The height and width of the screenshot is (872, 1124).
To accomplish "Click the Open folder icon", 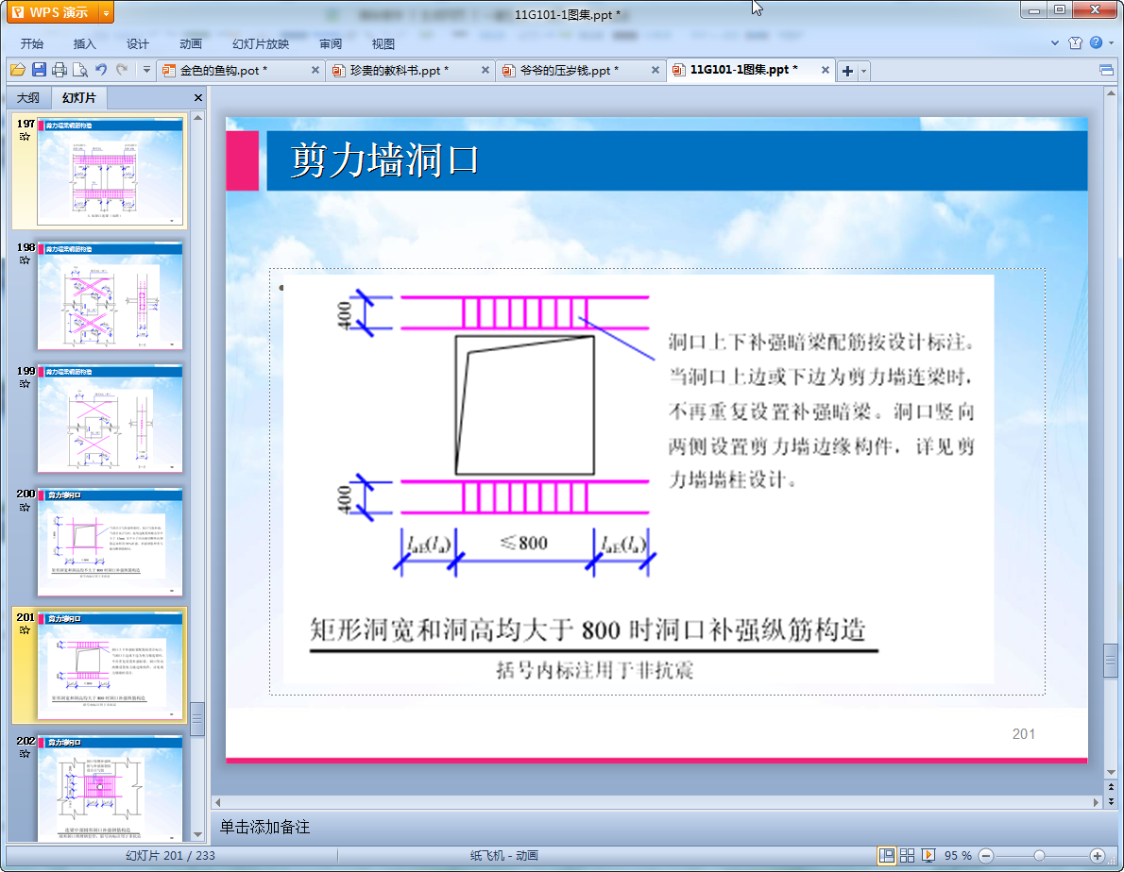I will [x=17, y=70].
